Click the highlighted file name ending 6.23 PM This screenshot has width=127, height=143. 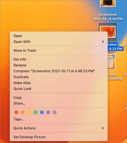coord(115,46)
